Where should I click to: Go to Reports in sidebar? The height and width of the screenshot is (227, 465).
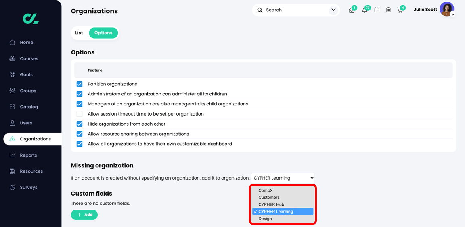coord(28,155)
